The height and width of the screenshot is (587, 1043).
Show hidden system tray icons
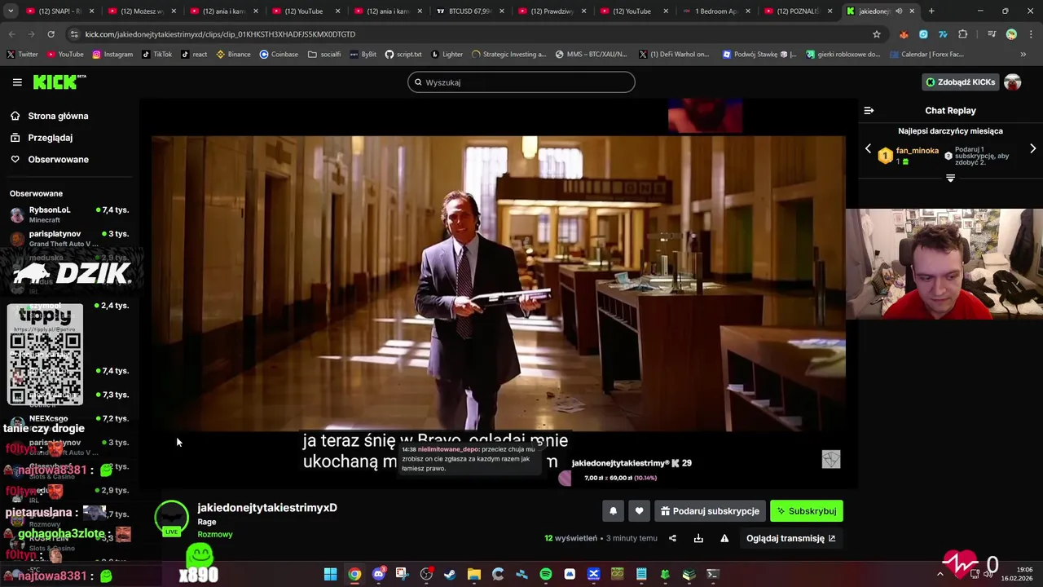[x=940, y=574]
